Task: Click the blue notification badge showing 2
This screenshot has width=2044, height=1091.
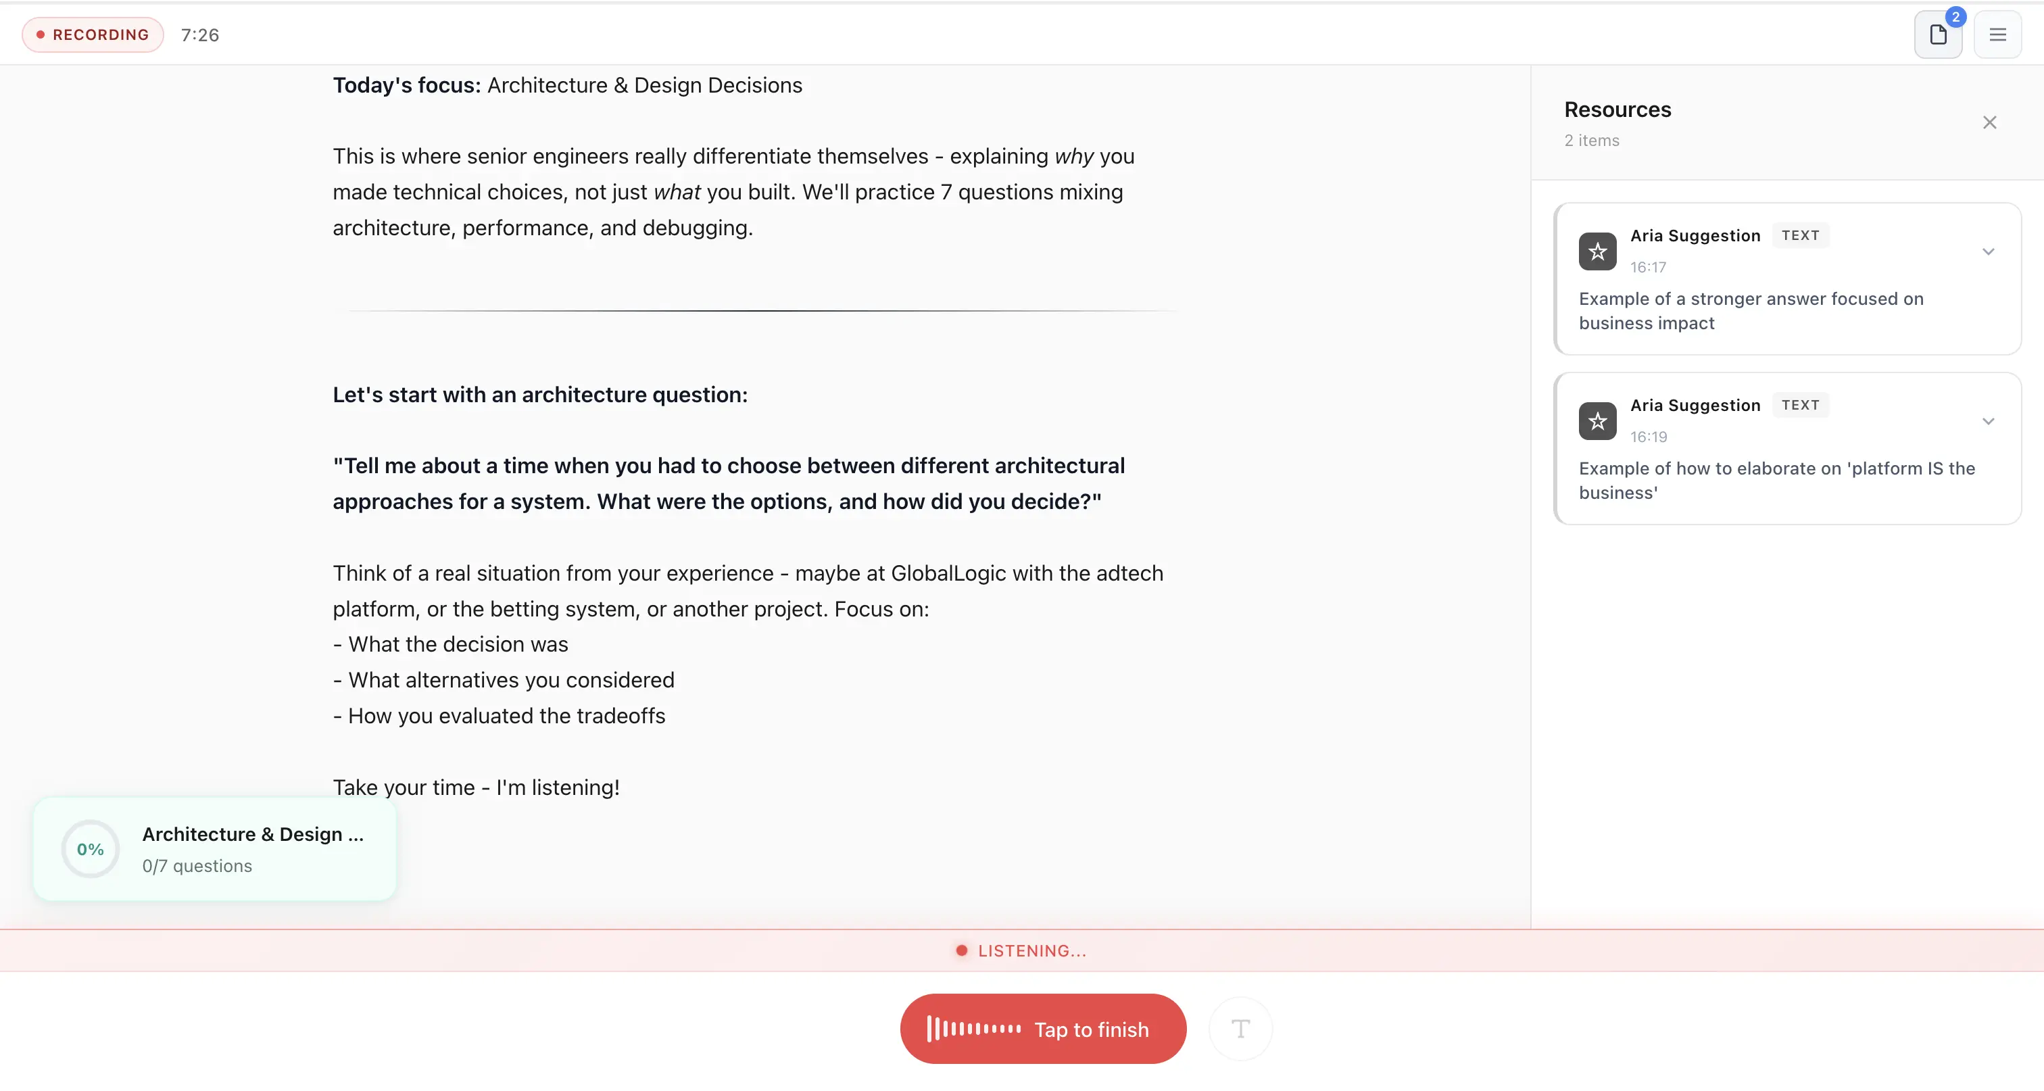Action: pos(1955,17)
